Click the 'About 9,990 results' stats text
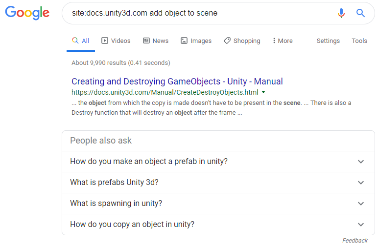 121,63
